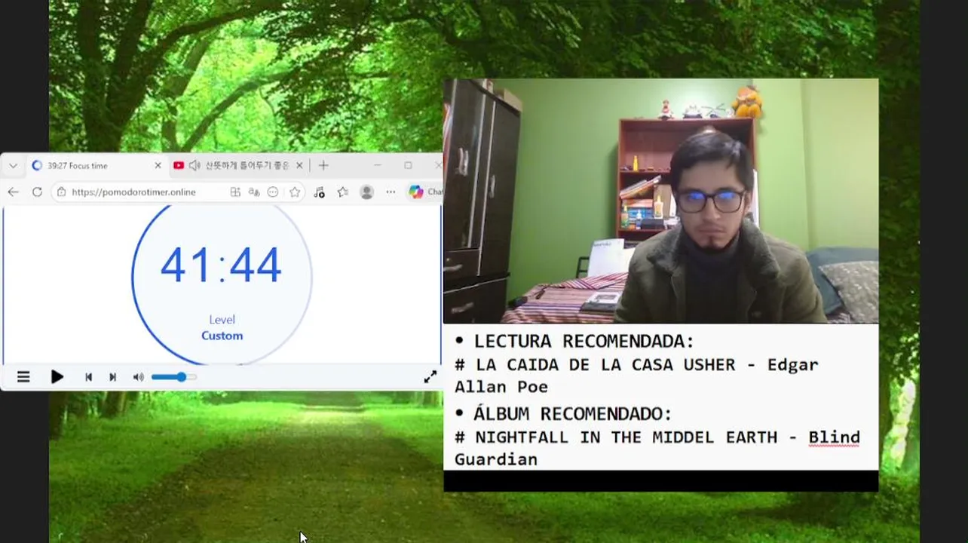The width and height of the screenshot is (968, 543).
Task: Open the split screen apps icon in address bar
Action: click(235, 192)
